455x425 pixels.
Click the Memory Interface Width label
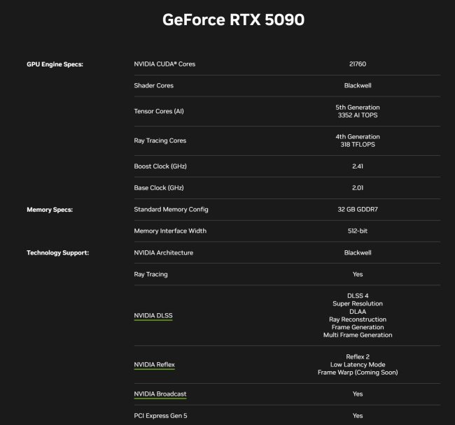tap(170, 231)
